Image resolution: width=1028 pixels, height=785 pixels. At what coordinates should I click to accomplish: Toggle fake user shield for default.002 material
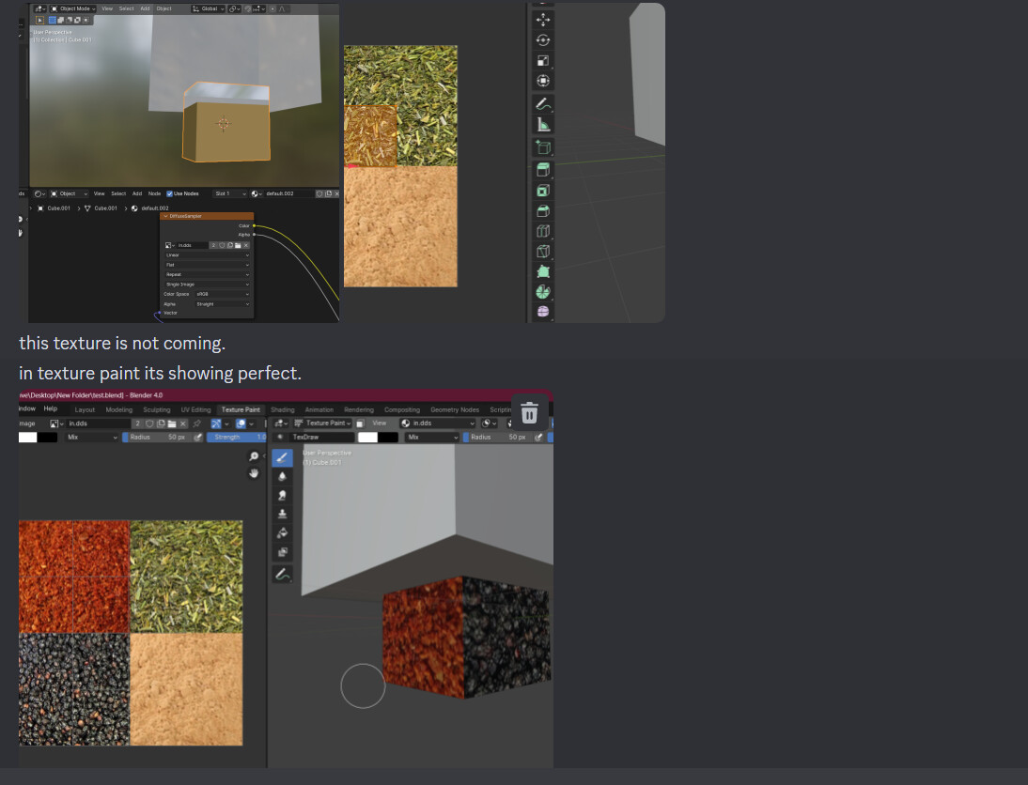point(319,194)
